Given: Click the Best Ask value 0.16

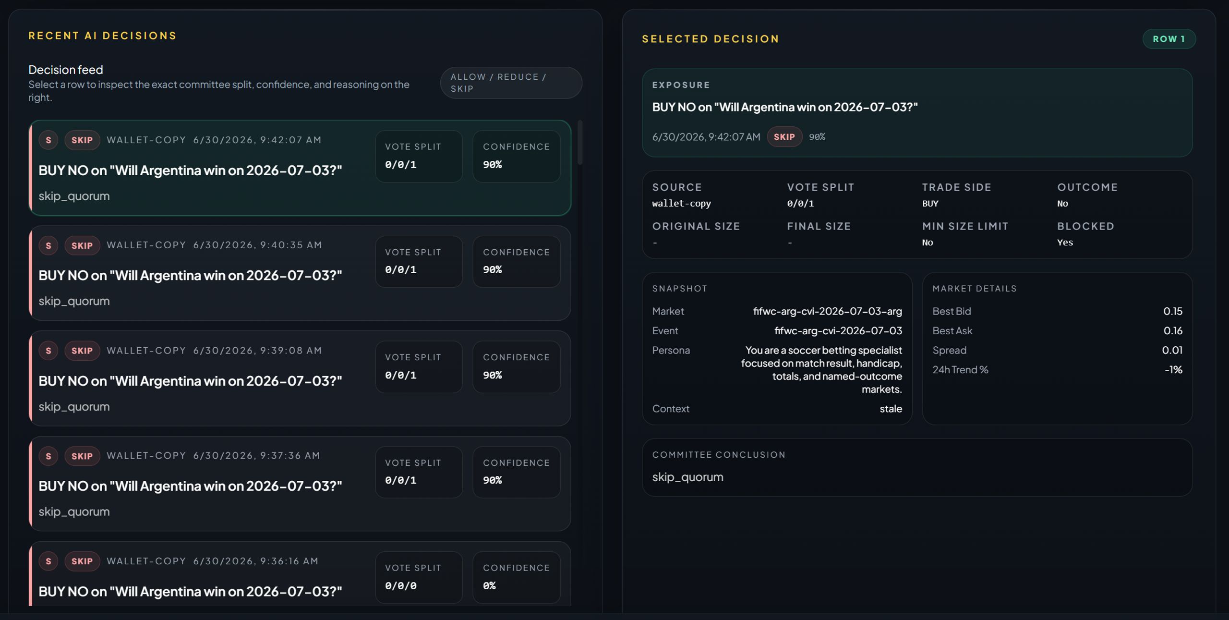Looking at the screenshot, I should pos(1173,331).
